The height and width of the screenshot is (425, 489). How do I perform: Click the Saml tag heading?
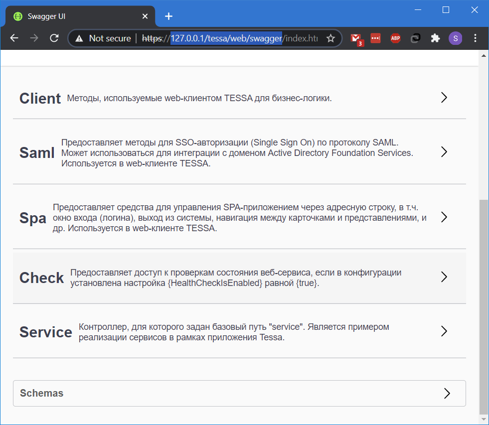(x=37, y=153)
